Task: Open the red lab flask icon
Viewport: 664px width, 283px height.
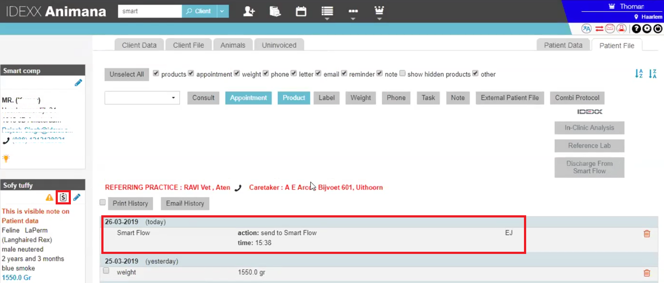Action: (x=621, y=29)
